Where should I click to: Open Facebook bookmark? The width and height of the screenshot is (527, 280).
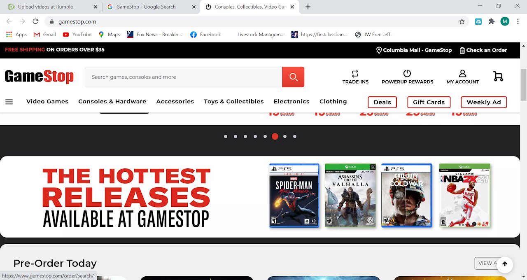click(x=205, y=35)
